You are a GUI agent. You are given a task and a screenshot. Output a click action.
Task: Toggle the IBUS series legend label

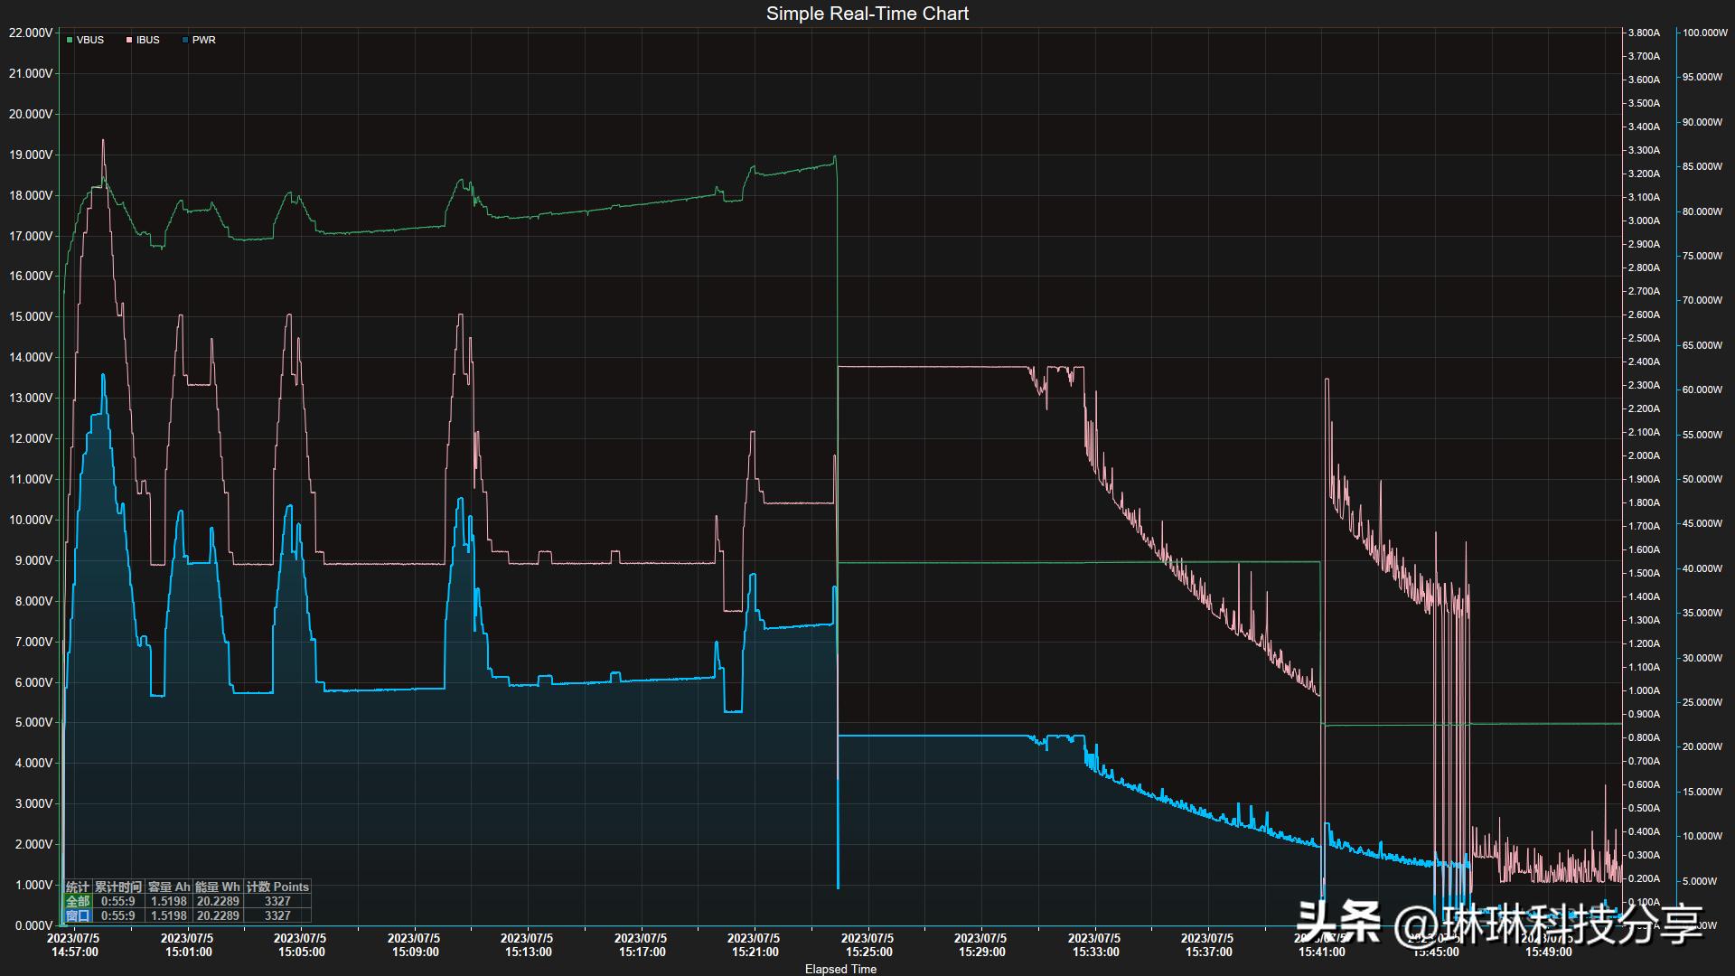(148, 40)
